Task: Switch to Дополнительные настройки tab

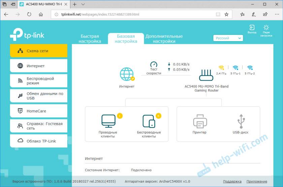Action: tap(164, 39)
